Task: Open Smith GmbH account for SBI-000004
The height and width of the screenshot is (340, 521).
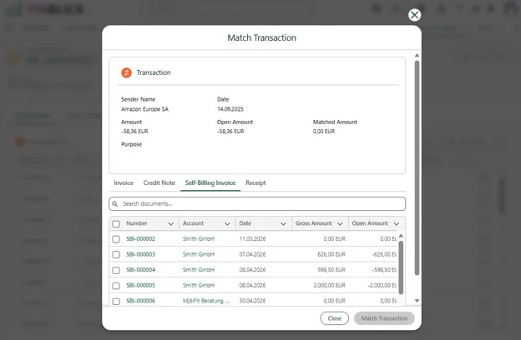Action: pyautogui.click(x=199, y=270)
